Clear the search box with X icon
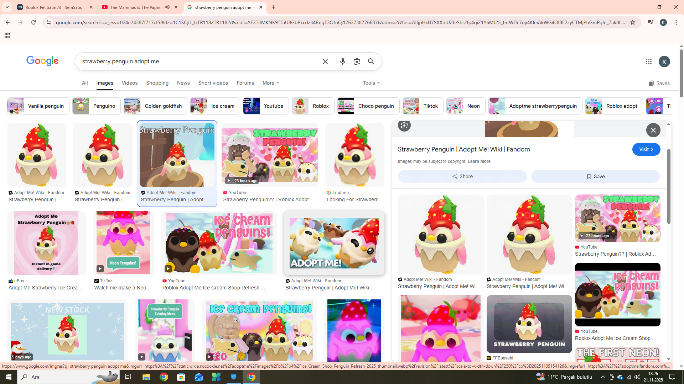Viewport: 684px width, 384px height. 325,62
